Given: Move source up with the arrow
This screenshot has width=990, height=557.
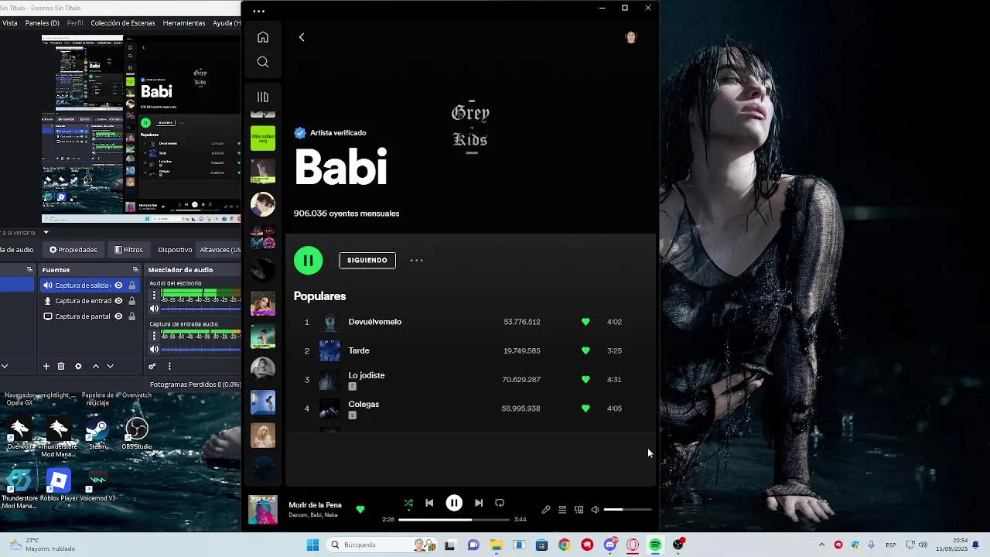Looking at the screenshot, I should tap(96, 366).
